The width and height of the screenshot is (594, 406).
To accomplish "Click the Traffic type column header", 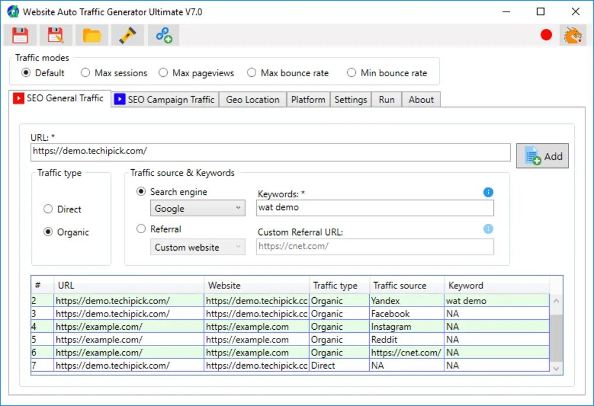I will [340, 285].
